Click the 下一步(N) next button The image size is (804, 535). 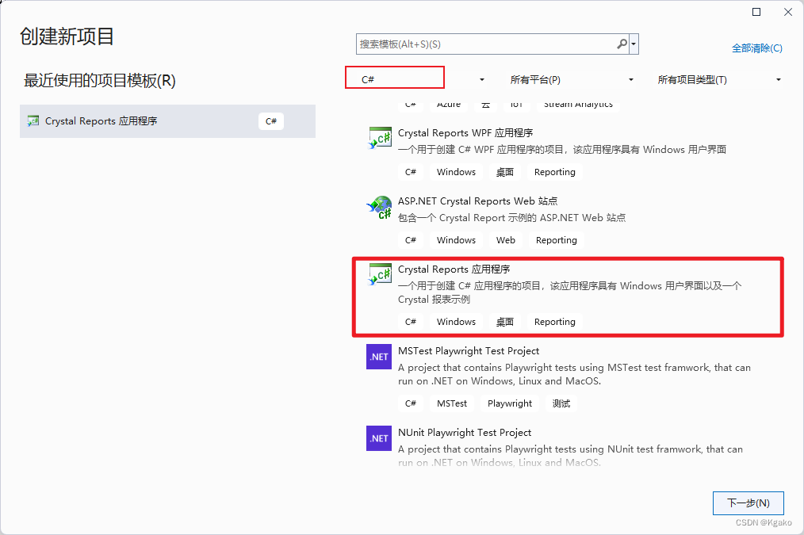pos(748,503)
